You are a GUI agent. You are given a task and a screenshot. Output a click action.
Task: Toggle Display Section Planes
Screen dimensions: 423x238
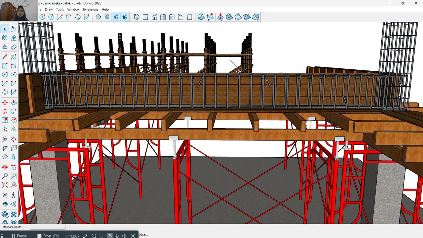tap(107, 17)
